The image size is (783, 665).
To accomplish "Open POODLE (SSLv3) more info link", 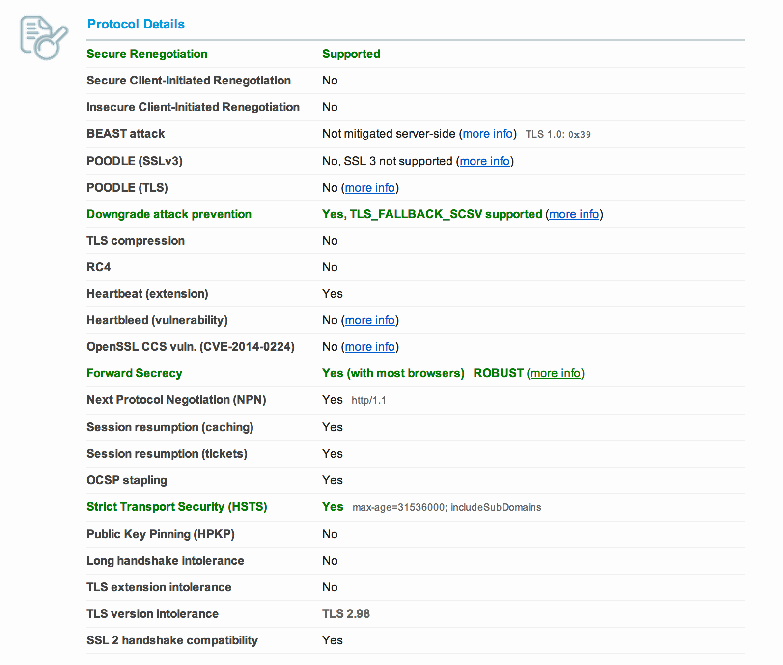I will pos(484,161).
